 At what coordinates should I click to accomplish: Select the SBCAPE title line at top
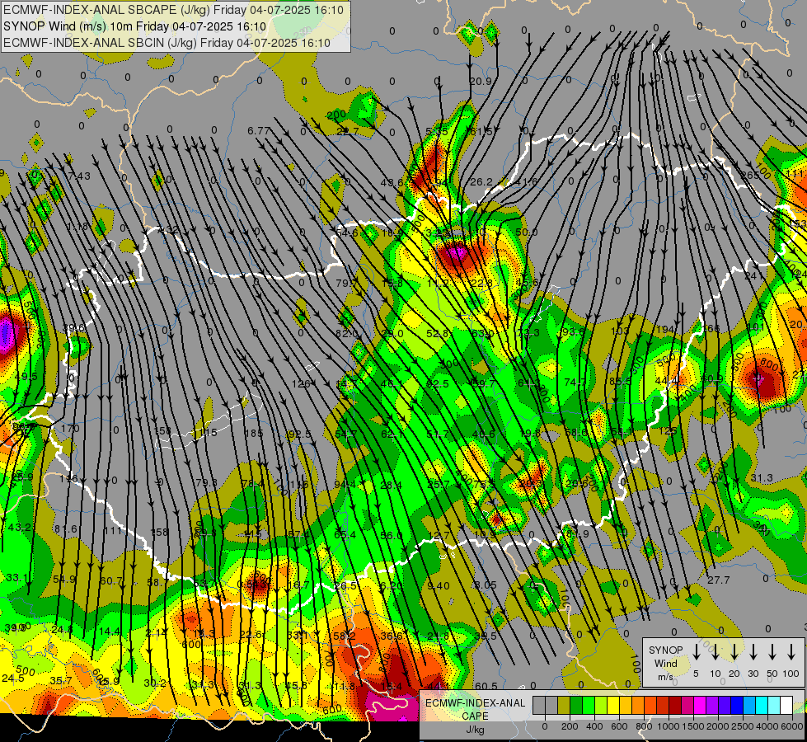[x=173, y=10]
